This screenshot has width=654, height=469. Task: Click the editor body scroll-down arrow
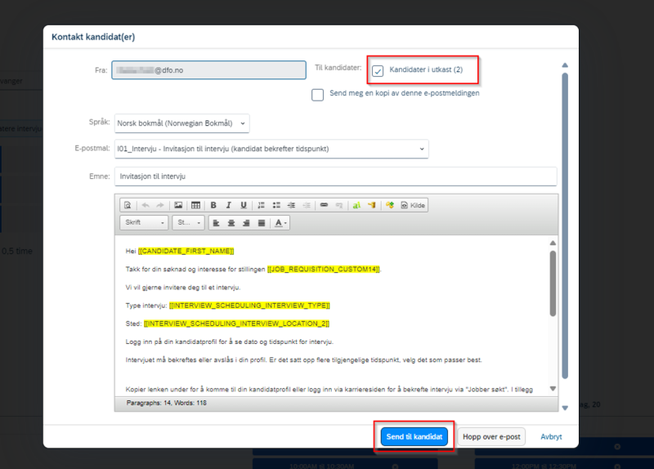[553, 389]
